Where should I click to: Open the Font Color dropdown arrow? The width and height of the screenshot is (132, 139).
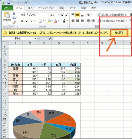point(59,21)
